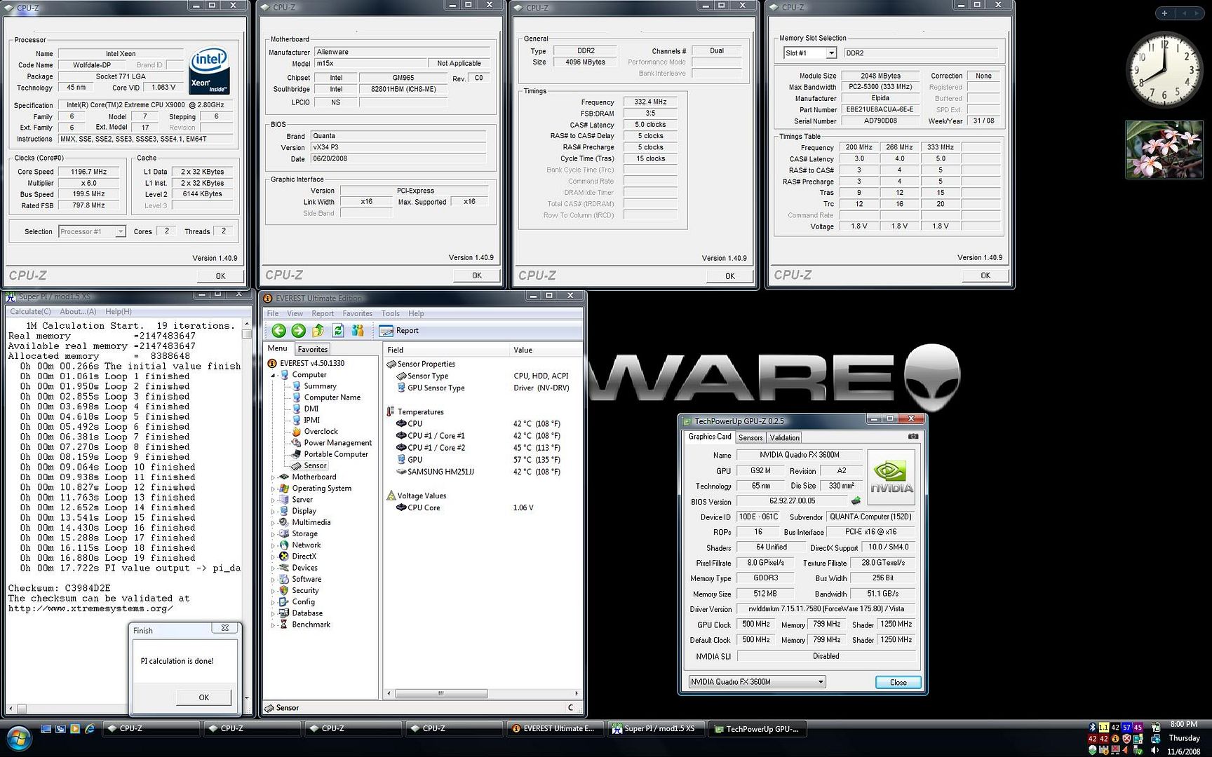Image resolution: width=1212 pixels, height=757 pixels.
Task: Click the Close button in GPU-Z
Action: 898,683
